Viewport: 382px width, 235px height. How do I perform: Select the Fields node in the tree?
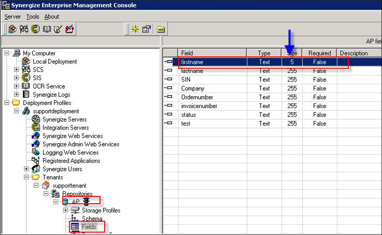[89, 227]
